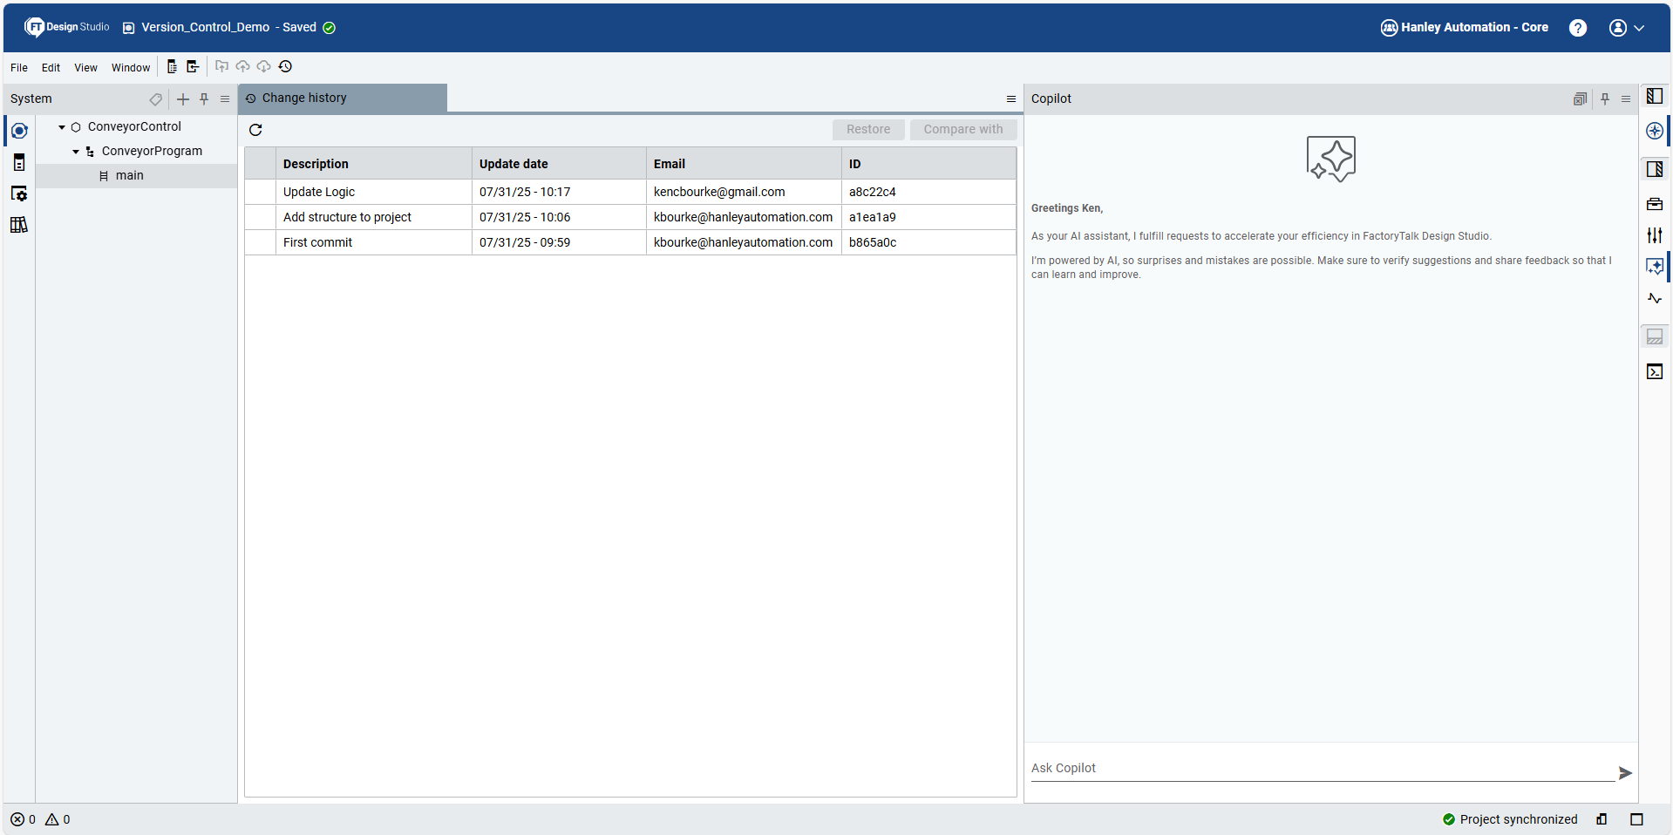Click the Version_Control_Demo project name
The image size is (1673, 835).
pyautogui.click(x=206, y=27)
